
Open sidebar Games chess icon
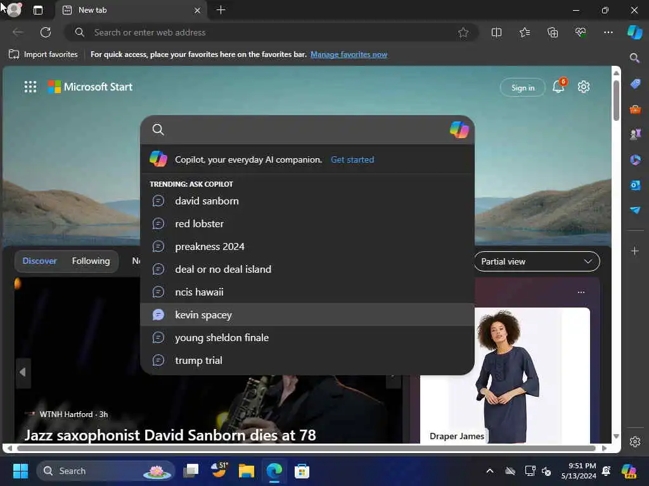tap(635, 134)
